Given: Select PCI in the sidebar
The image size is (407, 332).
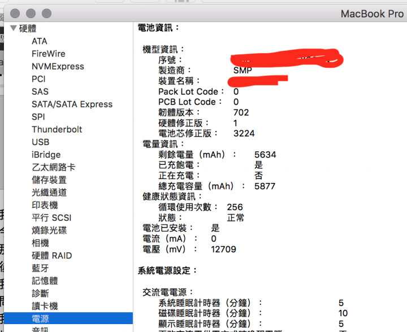Looking at the screenshot, I should 38,79.
